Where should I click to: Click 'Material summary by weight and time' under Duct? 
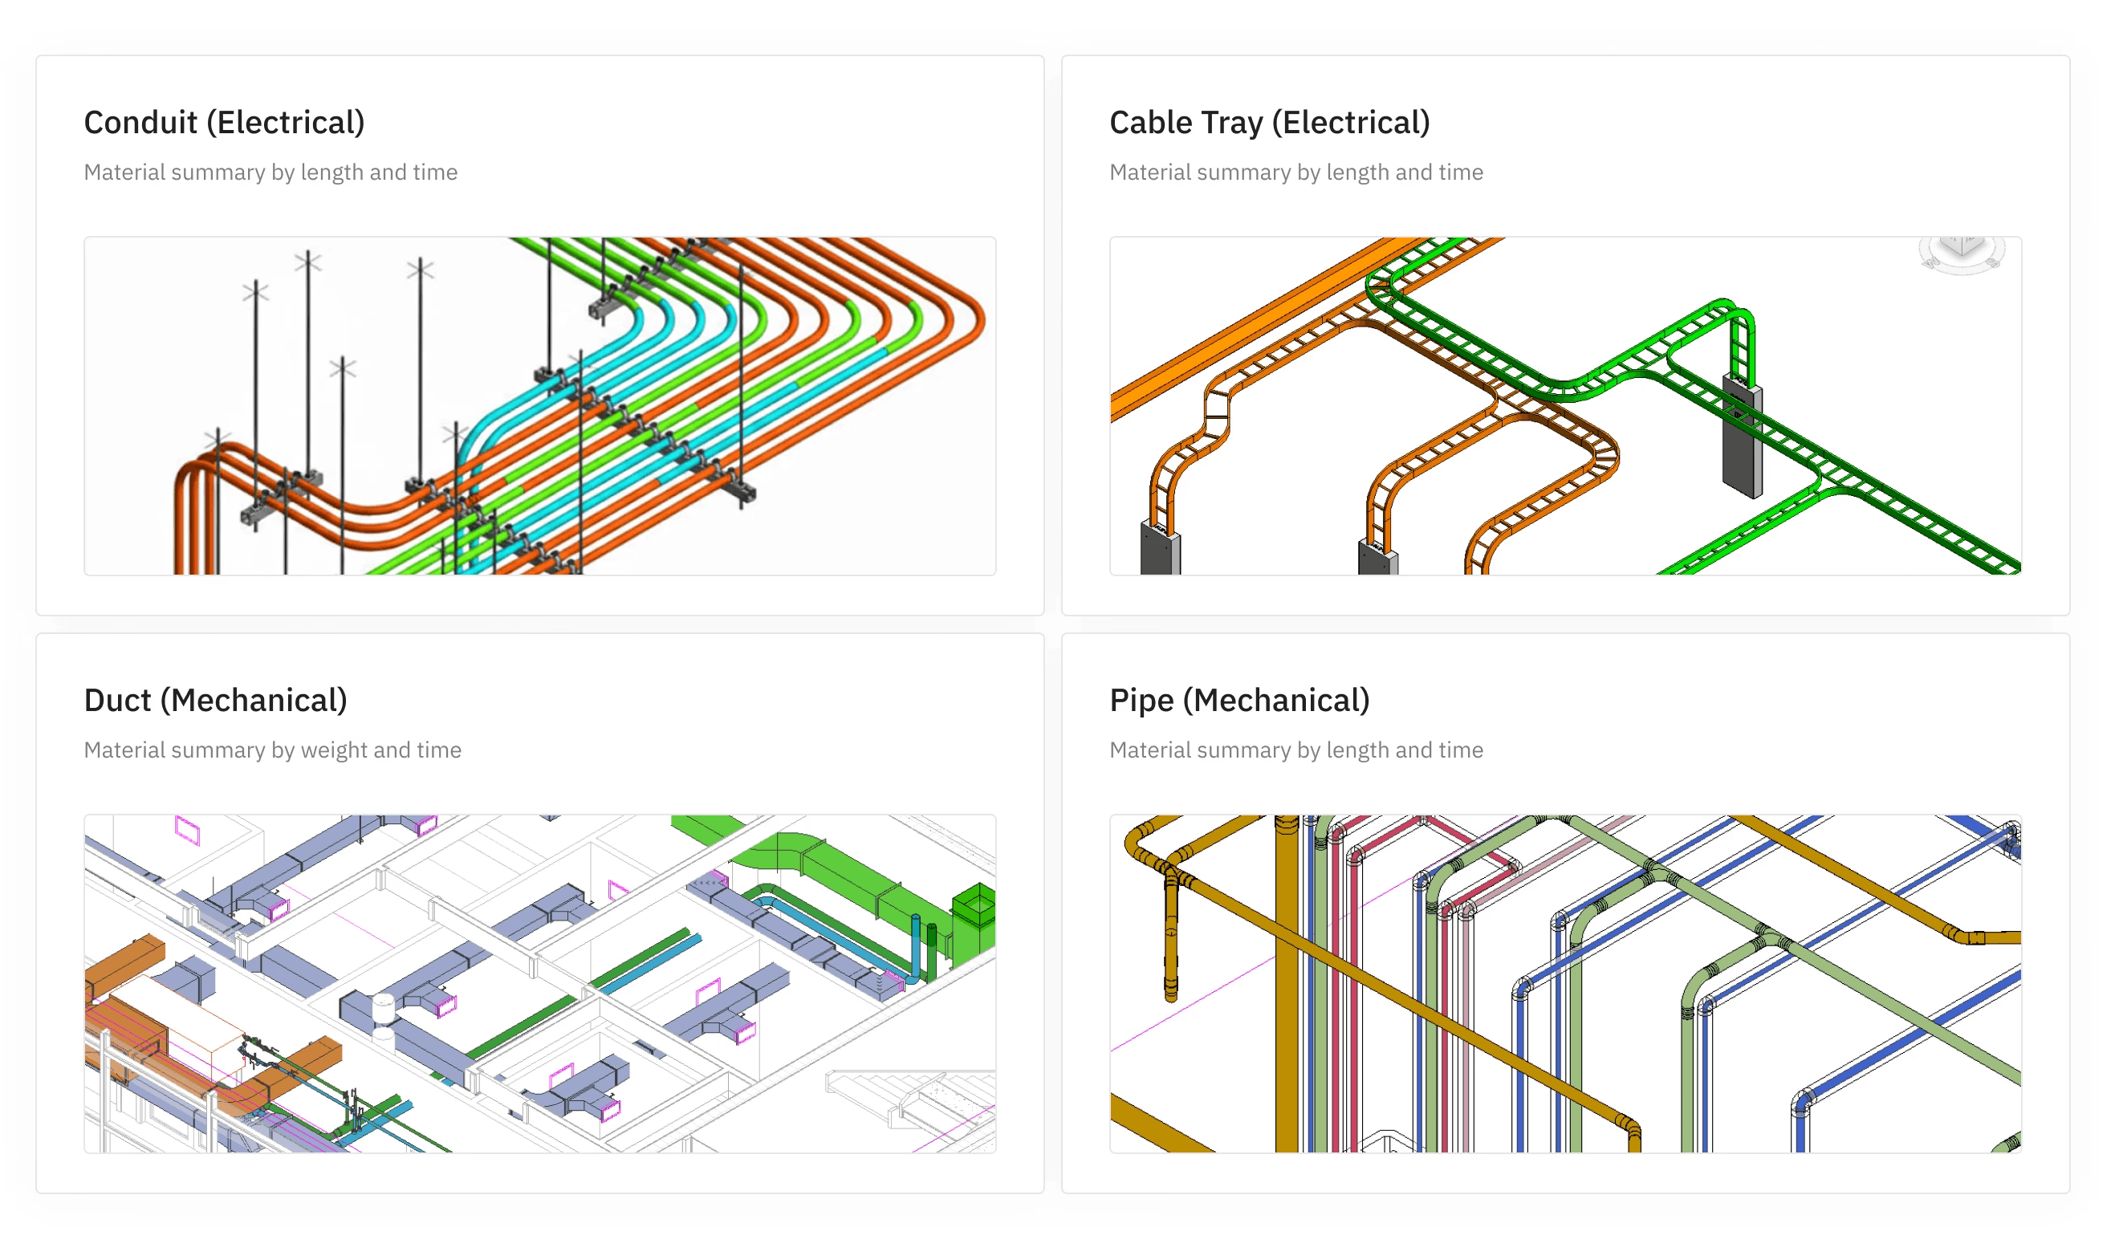[272, 750]
